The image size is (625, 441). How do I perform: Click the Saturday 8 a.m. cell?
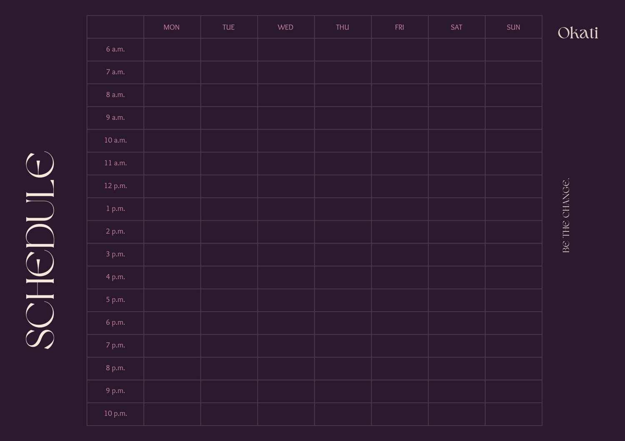point(457,95)
